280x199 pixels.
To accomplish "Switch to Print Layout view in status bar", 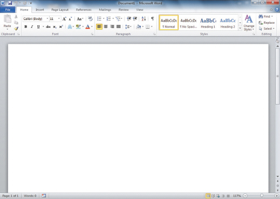I will point(208,196).
